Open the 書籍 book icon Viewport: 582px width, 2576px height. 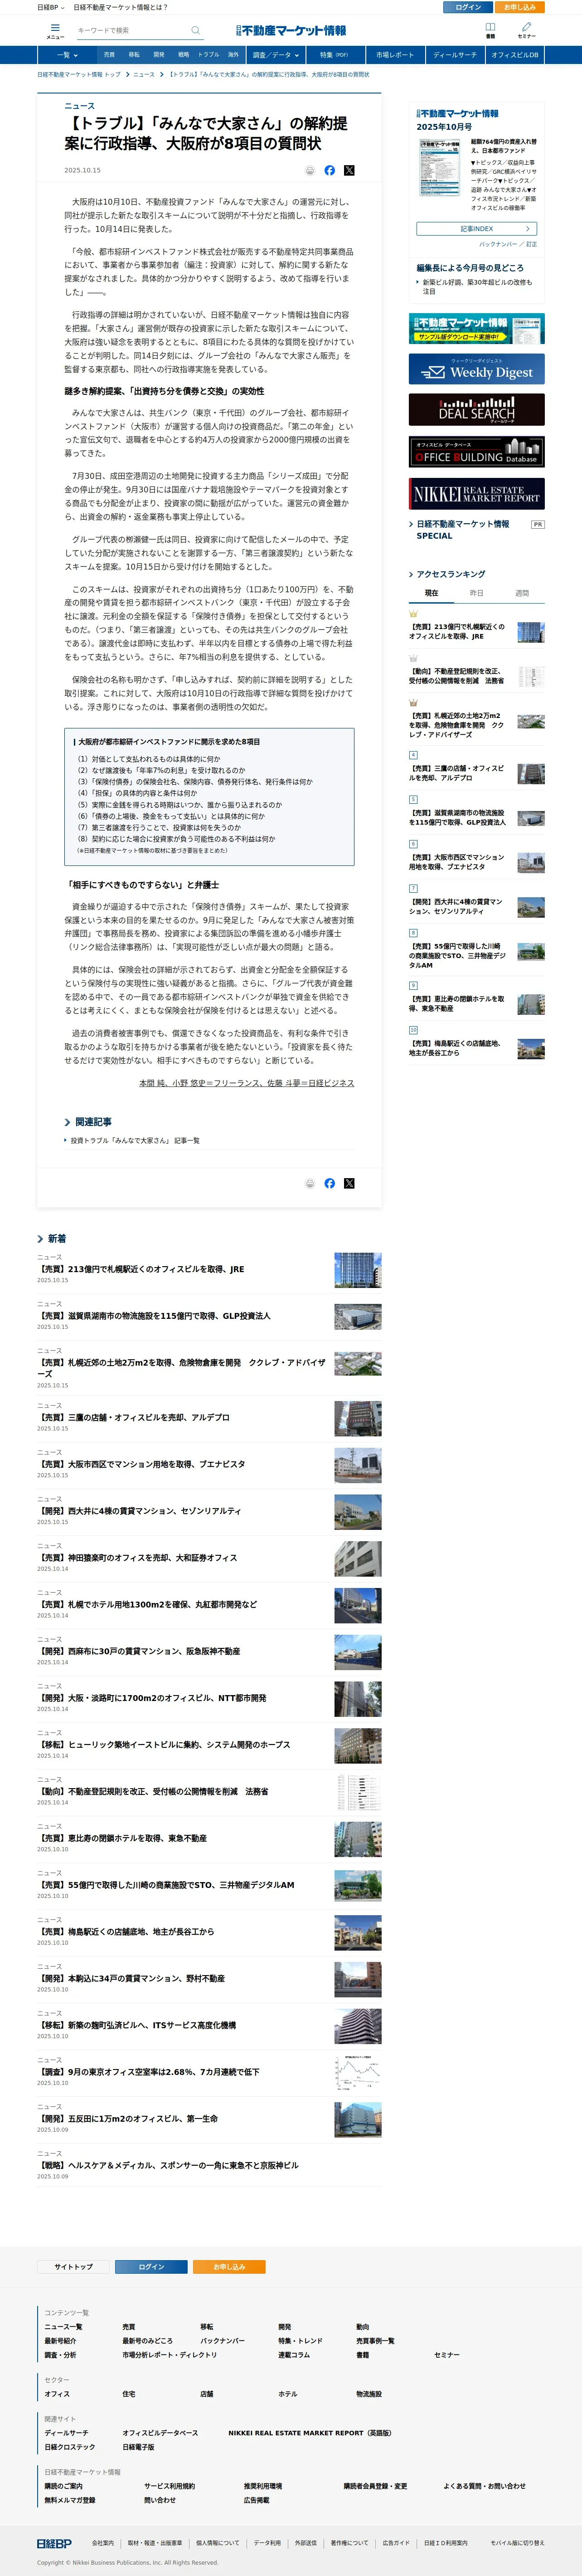pos(490,30)
